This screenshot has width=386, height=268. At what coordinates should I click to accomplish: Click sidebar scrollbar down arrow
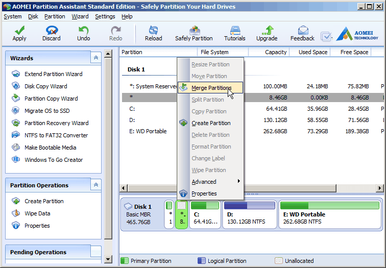(x=108, y=259)
